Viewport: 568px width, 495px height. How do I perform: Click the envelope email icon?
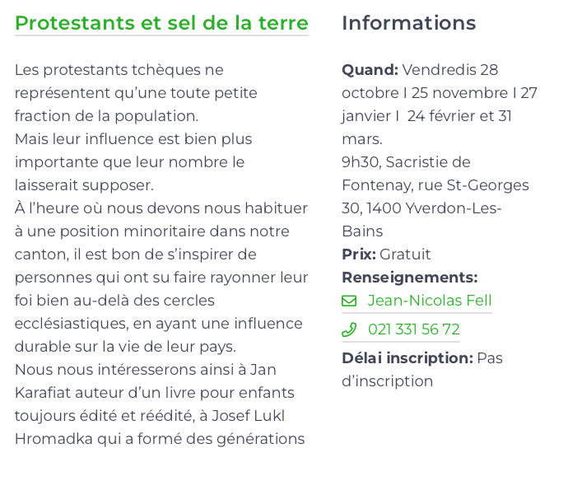349,301
